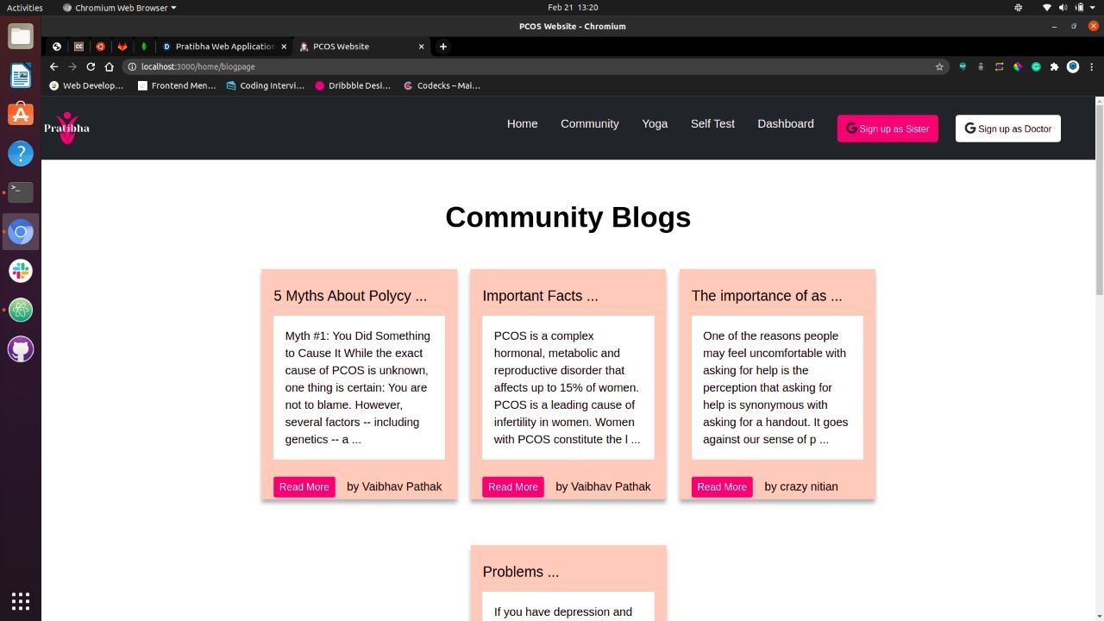1104x621 pixels.
Task: Click the 'by crazy nitian' author text
Action: (801, 486)
